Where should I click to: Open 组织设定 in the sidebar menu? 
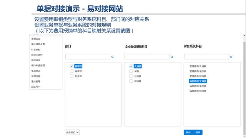coord(36,60)
